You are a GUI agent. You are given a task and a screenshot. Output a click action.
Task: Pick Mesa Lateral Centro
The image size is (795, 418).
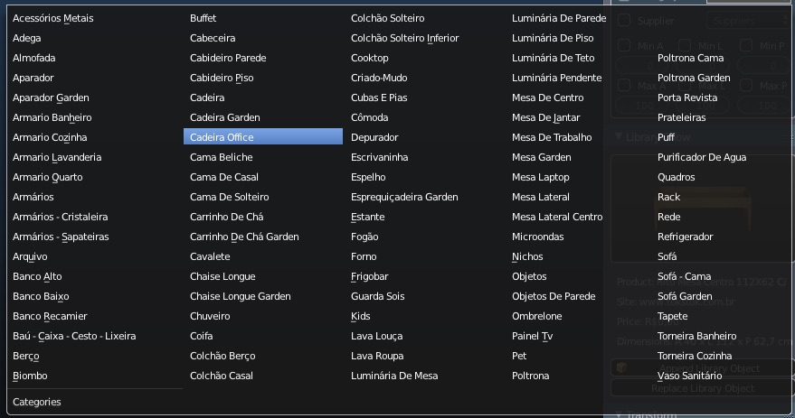pos(557,217)
